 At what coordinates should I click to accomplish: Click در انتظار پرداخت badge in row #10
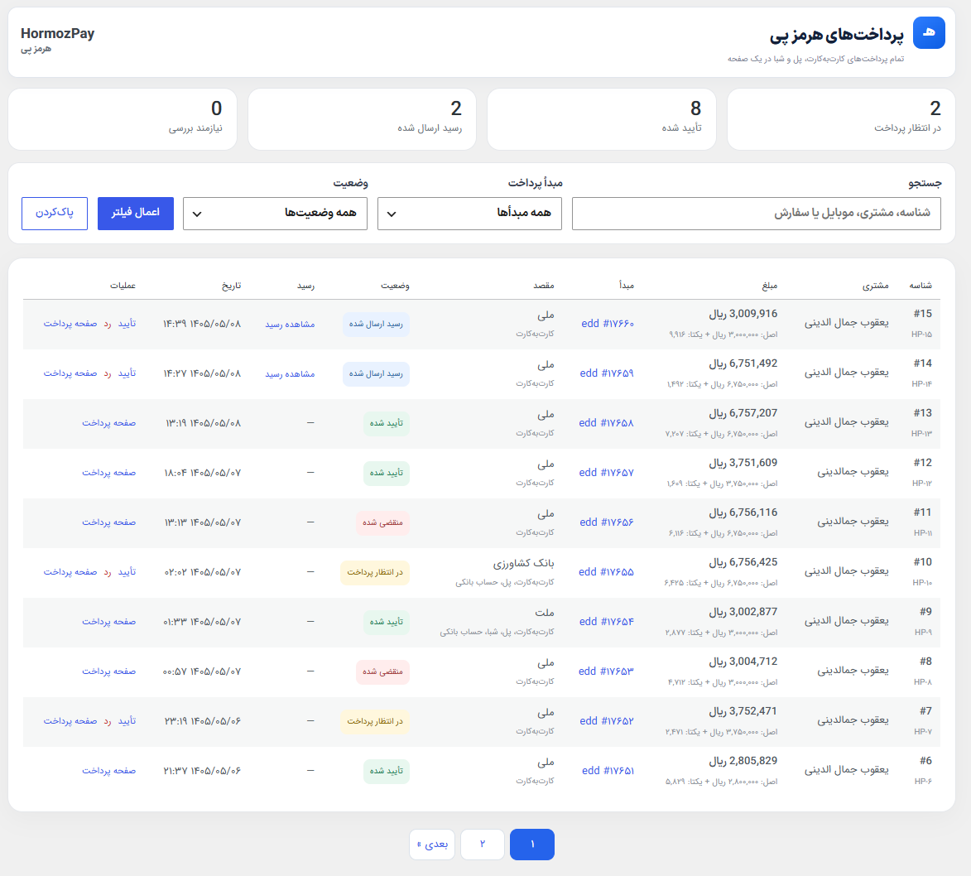[x=375, y=572]
